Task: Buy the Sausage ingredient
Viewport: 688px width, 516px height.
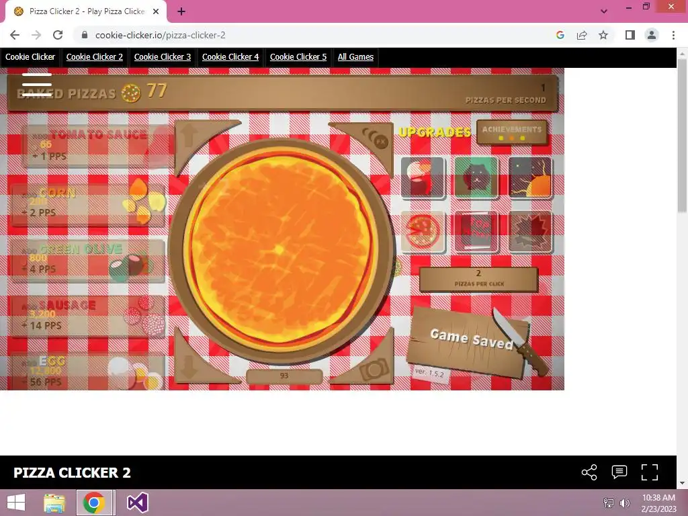Action: coord(88,316)
